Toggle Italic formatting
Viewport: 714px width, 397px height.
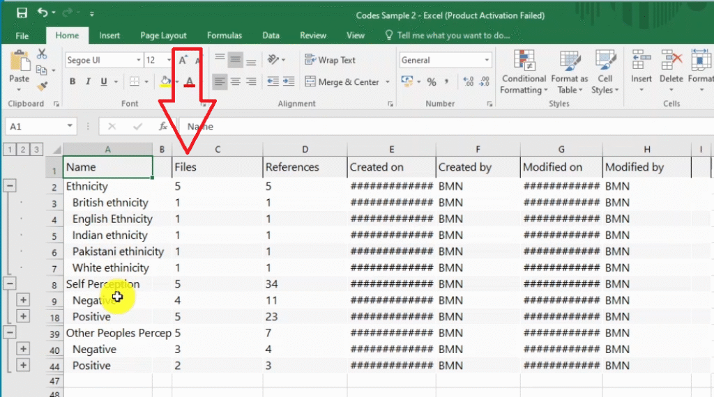(89, 82)
